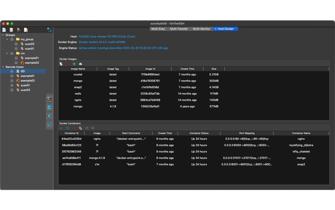This screenshot has width=335, height=210.
Task: Select container ID ae14a8d8e411
Action: click(x=71, y=158)
